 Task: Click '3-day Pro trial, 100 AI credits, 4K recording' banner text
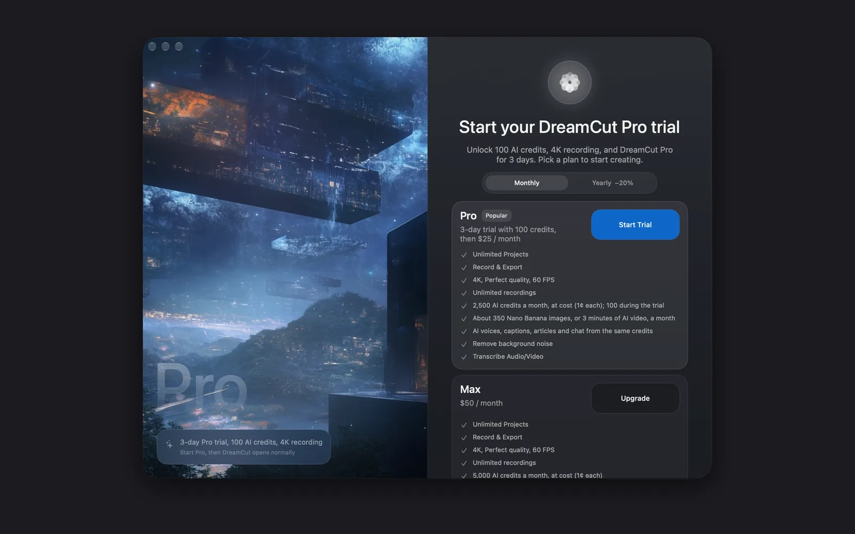pyautogui.click(x=251, y=442)
